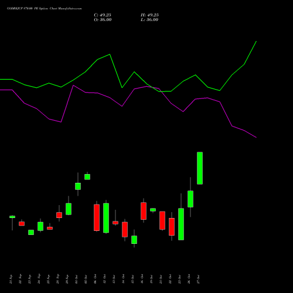Click the 27 Oct date label
This screenshot has height=293, width=293.
(198, 279)
